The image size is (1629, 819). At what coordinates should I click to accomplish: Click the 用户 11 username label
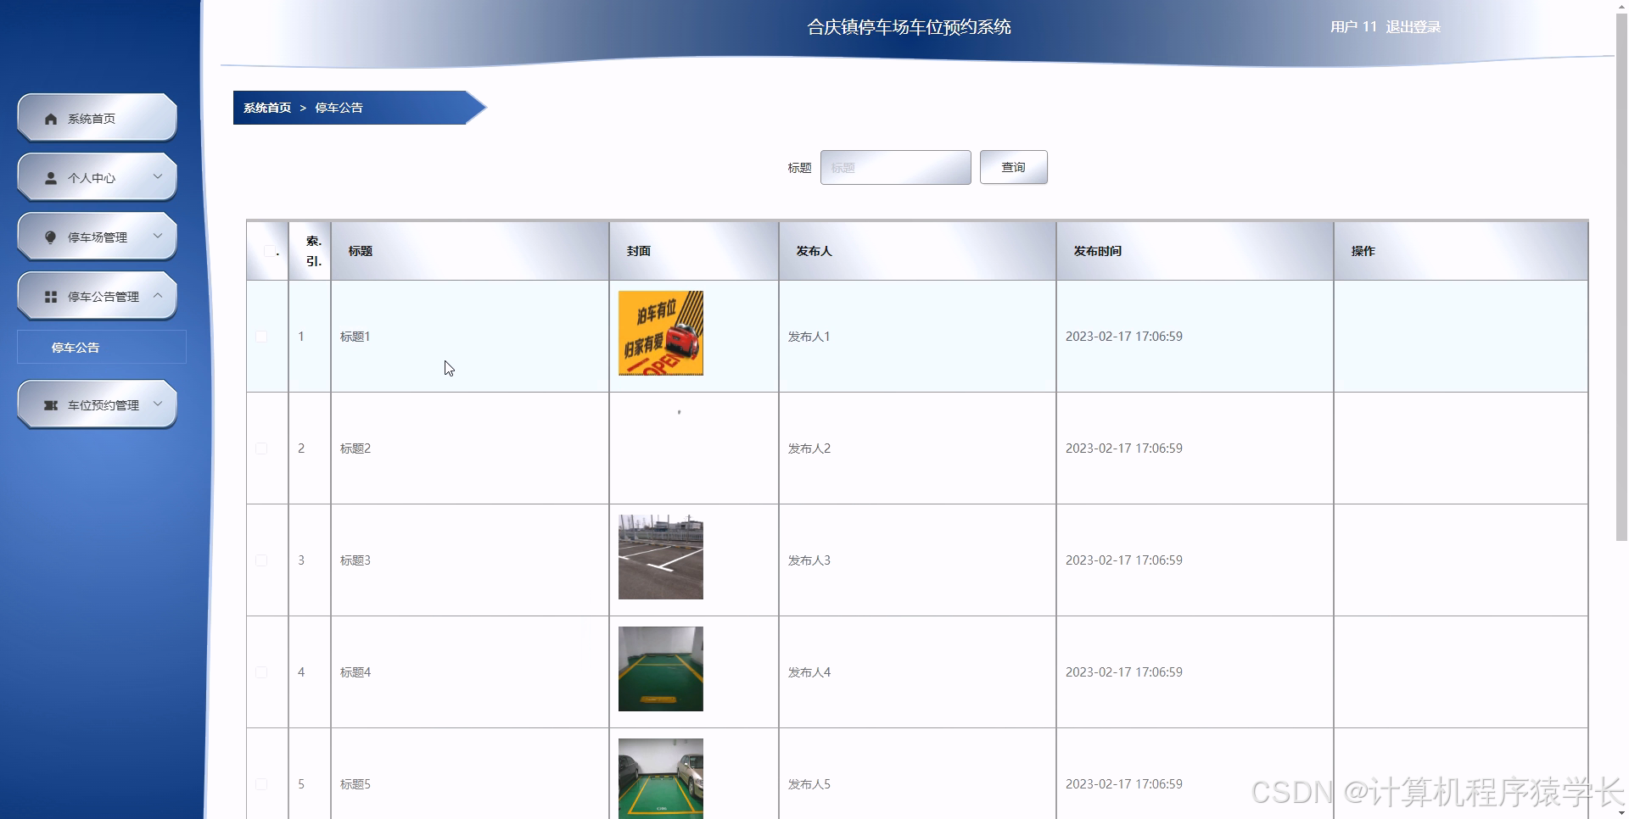1353,27
